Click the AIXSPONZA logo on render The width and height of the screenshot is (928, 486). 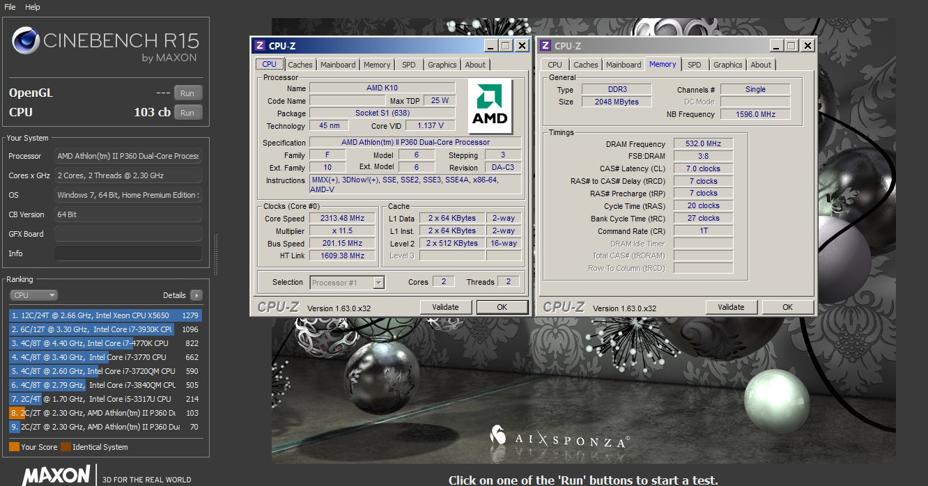tap(561, 437)
